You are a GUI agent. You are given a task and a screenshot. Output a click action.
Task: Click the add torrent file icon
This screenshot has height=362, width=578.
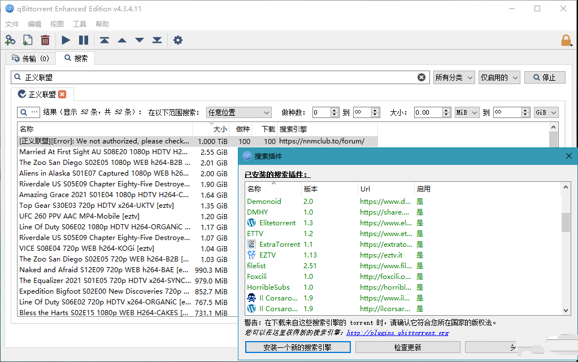(28, 40)
